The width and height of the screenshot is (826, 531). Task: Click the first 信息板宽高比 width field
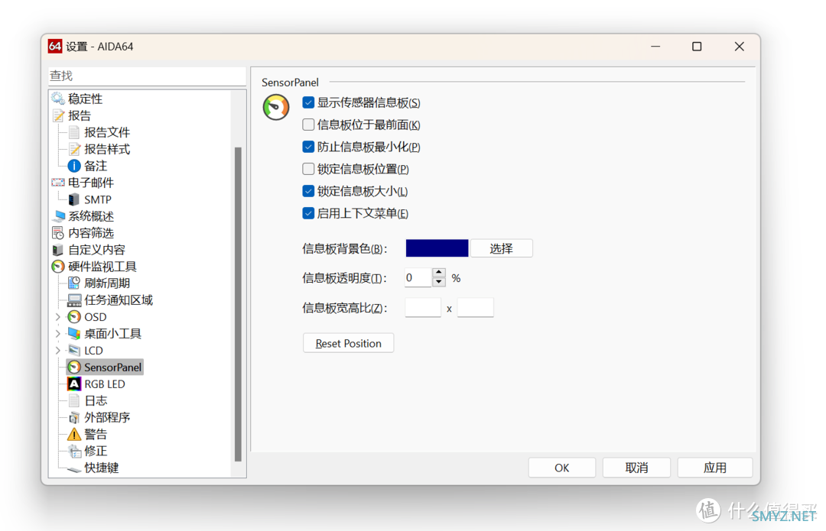coord(423,308)
